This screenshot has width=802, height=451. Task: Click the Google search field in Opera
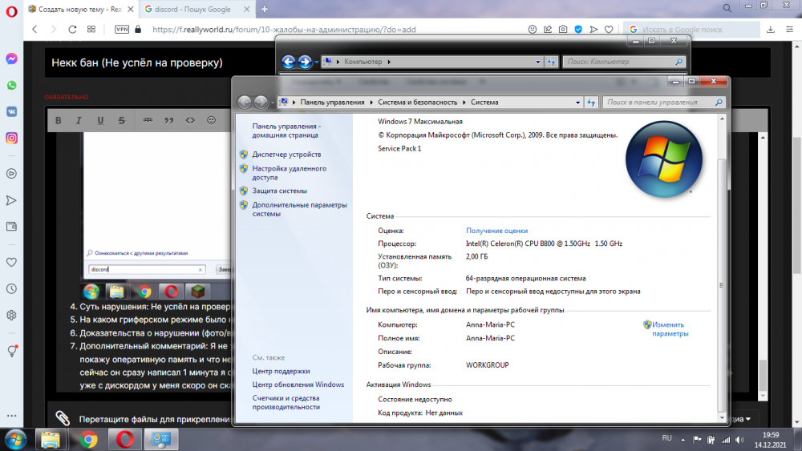click(691, 30)
